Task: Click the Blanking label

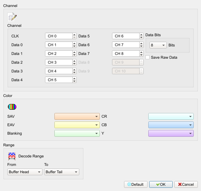Action: pos(15,133)
